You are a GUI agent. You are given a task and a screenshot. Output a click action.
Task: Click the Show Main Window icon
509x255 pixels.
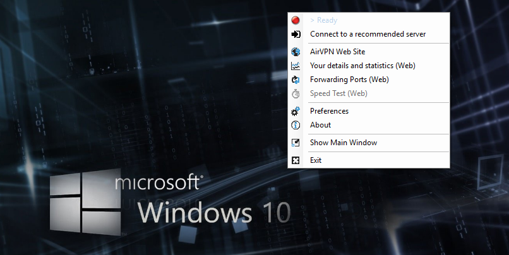(296, 143)
